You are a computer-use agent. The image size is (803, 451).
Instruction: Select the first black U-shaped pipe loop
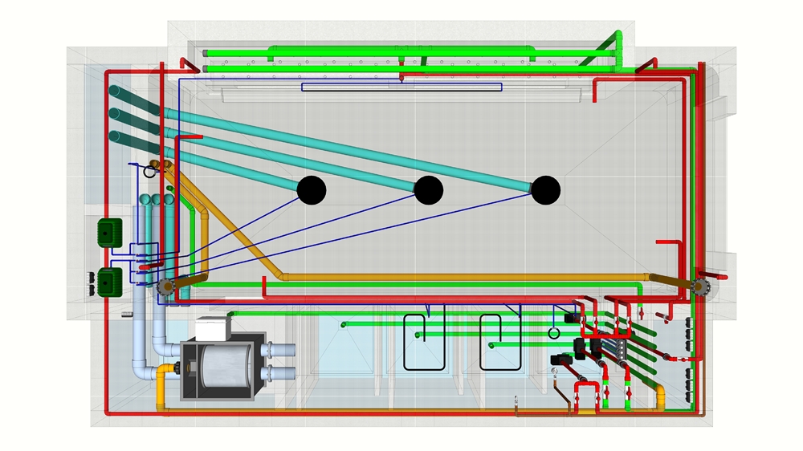(x=424, y=342)
